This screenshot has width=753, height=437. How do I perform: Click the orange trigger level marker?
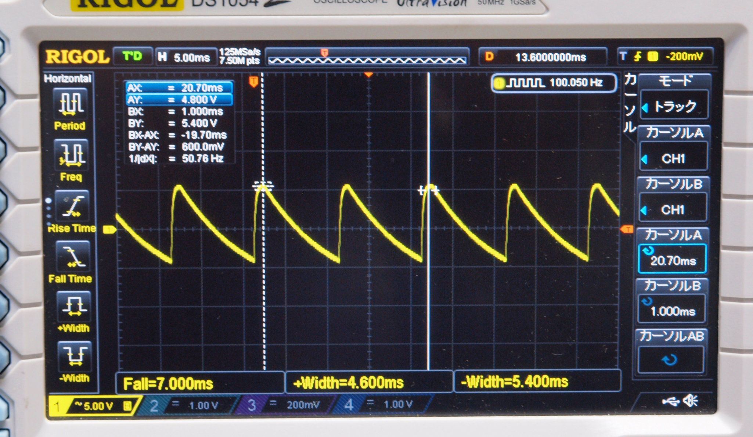coord(627,230)
